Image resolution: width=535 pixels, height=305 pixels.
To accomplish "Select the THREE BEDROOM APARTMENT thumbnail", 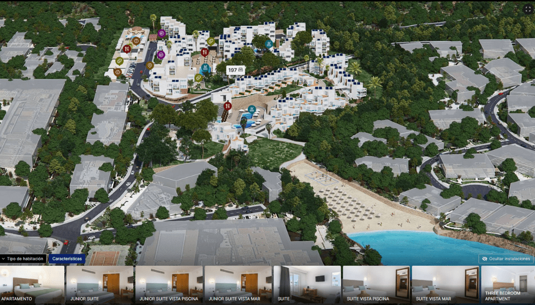I will (508, 285).
